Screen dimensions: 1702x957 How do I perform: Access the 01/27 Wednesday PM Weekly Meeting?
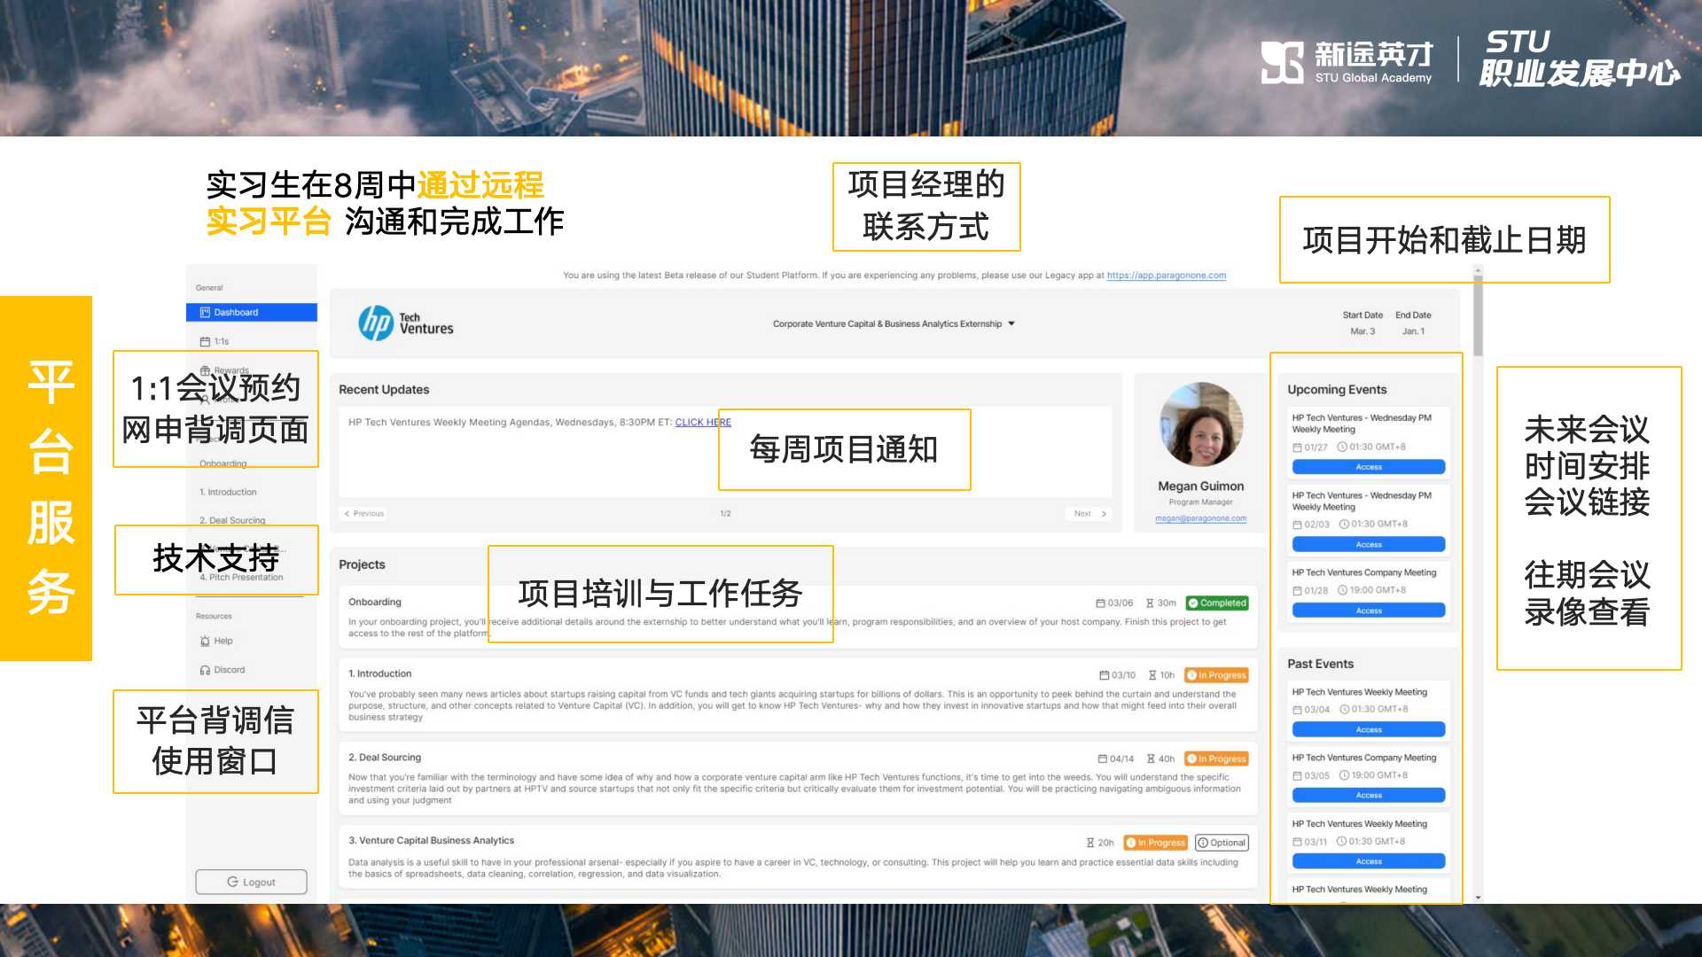pos(1369,467)
